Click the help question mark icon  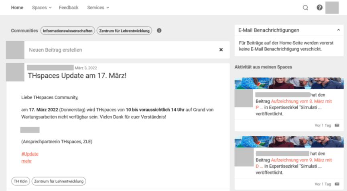[x=319, y=8]
